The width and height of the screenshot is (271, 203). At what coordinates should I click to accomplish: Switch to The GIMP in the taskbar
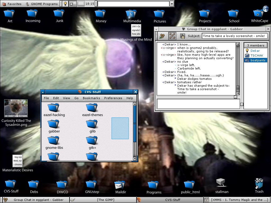coord(103,200)
